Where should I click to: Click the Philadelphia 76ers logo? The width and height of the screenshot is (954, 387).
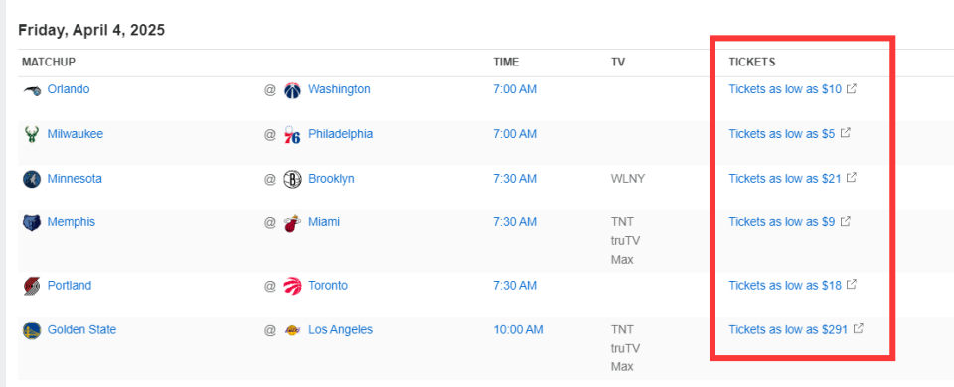292,135
